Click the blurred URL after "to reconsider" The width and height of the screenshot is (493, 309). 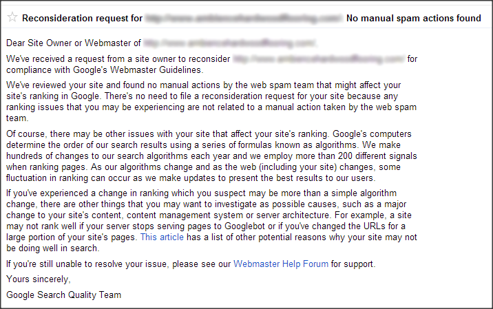coord(319,58)
